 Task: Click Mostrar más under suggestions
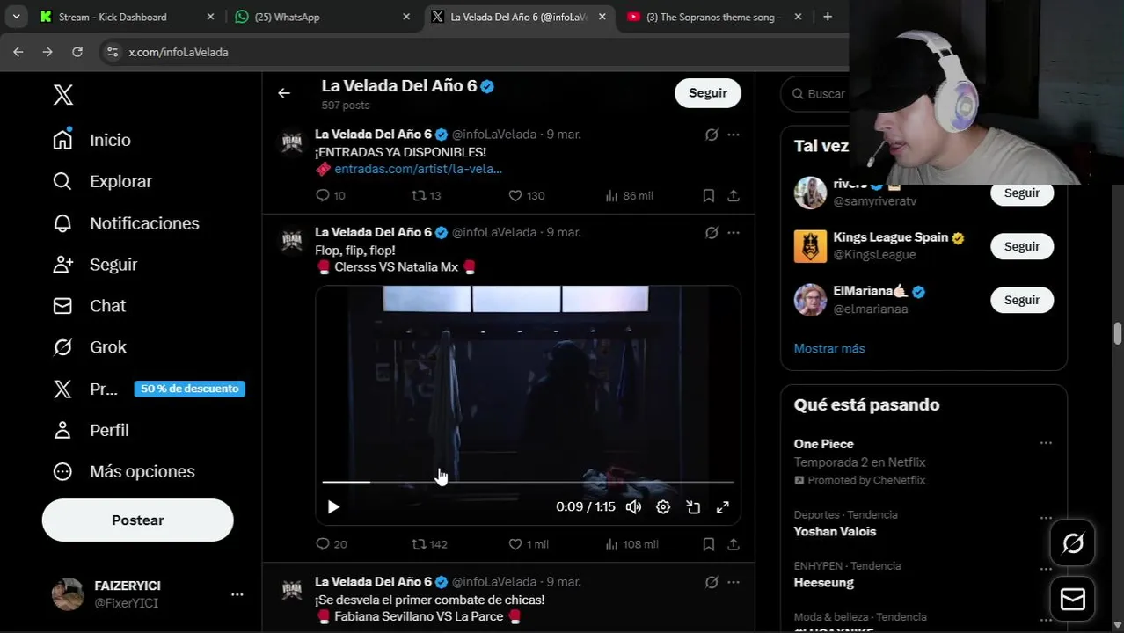[x=829, y=348]
